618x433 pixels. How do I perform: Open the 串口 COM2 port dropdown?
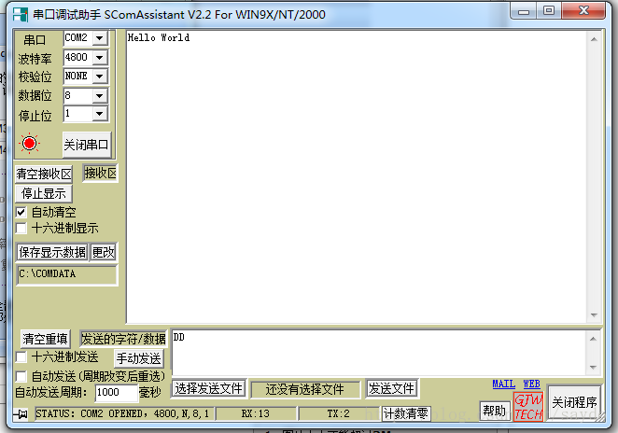tap(100, 38)
